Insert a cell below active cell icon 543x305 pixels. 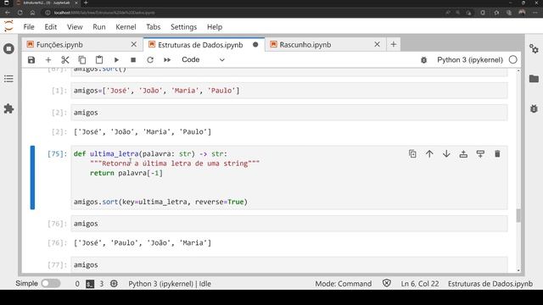click(480, 154)
